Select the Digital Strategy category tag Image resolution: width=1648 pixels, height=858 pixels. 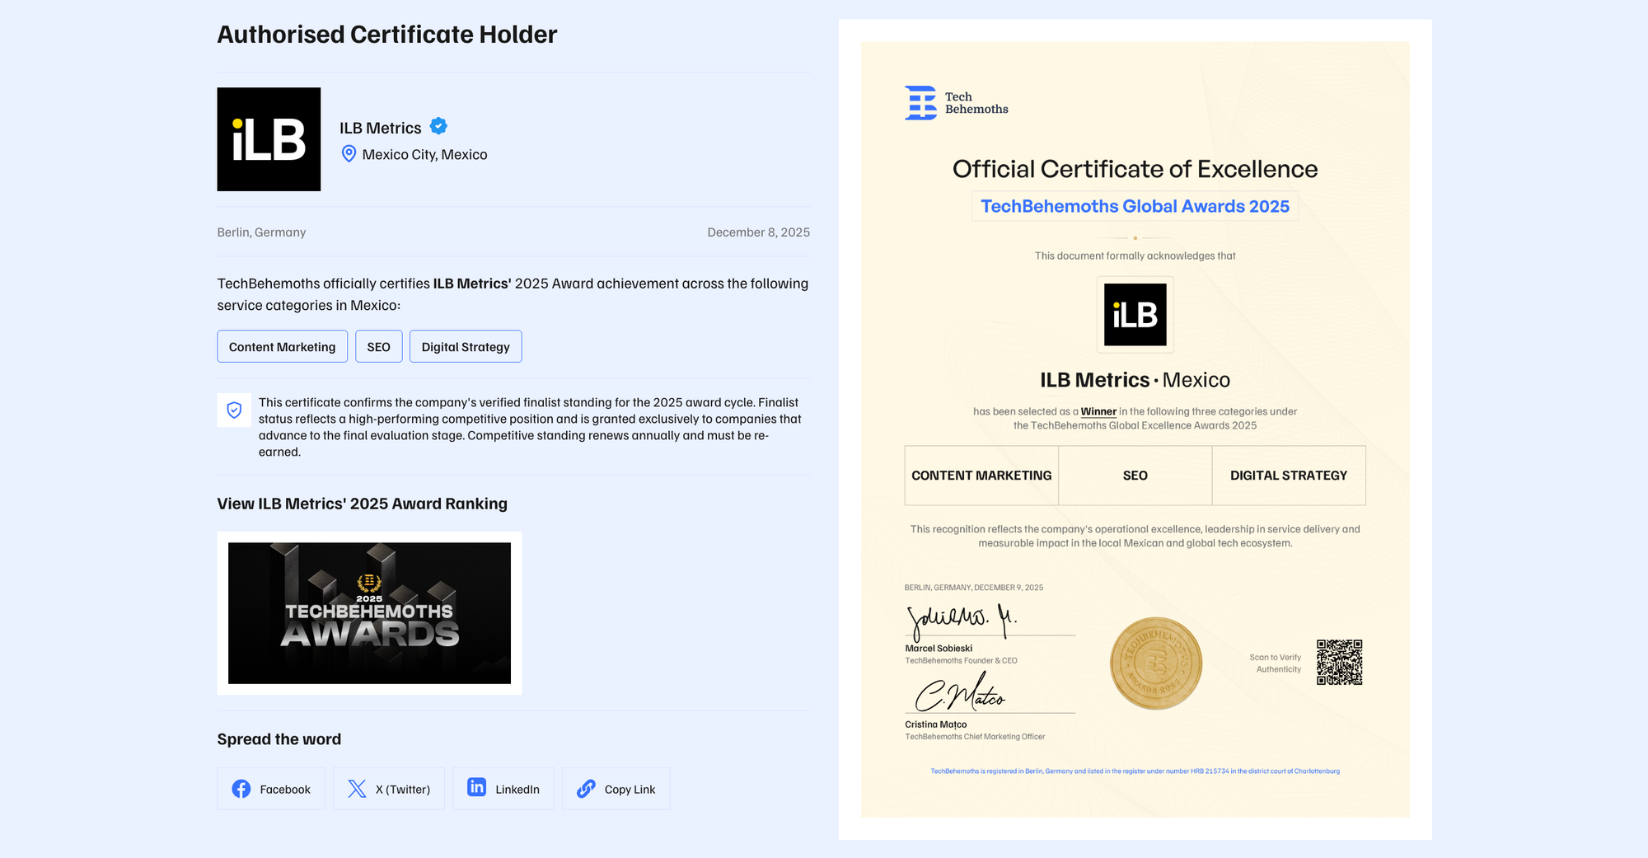(466, 346)
